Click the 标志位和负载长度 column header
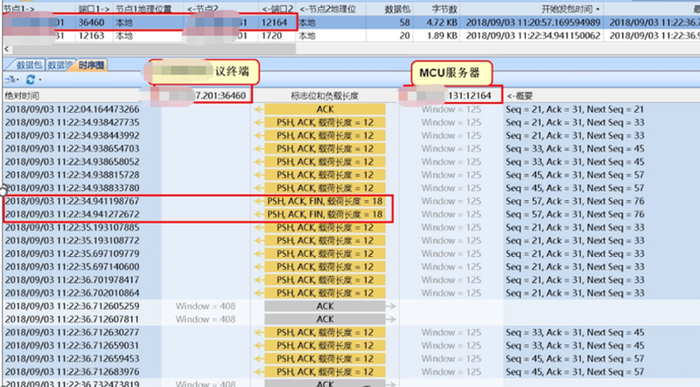 (x=325, y=95)
